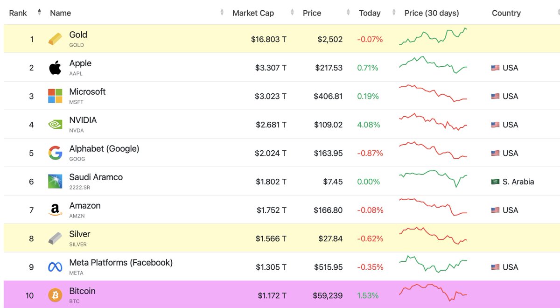560x308 pixels.
Task: Open the Amazon company link
Action: 85,205
